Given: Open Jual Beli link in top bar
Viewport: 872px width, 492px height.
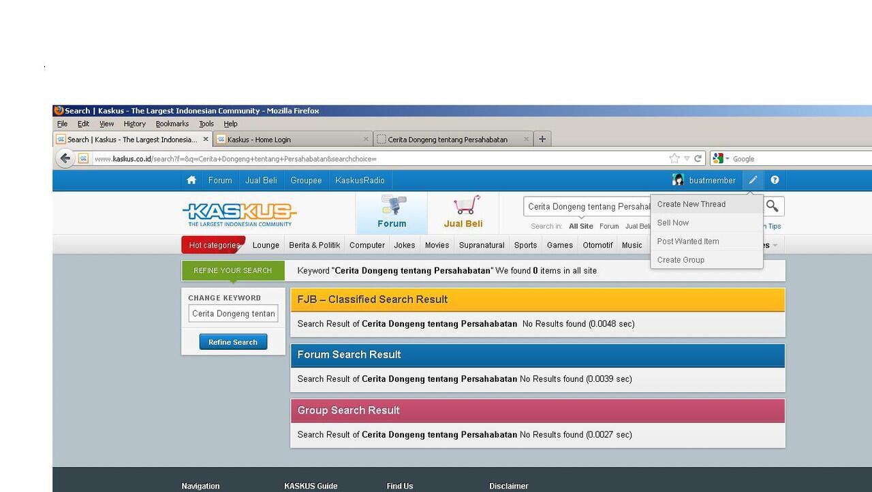Looking at the screenshot, I should pos(261,180).
